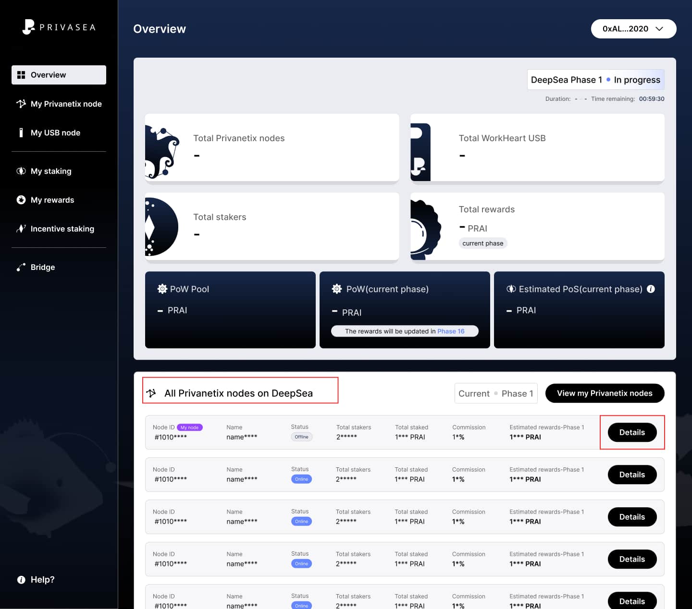Viewport: 692px width, 609px height.
Task: Open the 0xAL...2020 wallet dropdown
Action: pyautogui.click(x=633, y=29)
